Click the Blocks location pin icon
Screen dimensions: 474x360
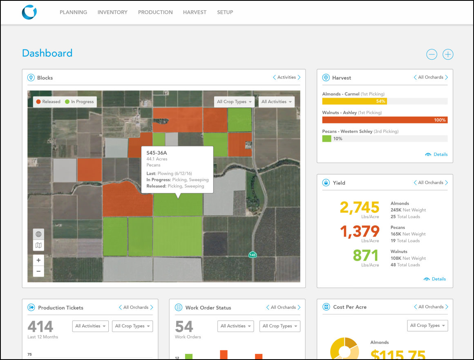[x=31, y=78]
